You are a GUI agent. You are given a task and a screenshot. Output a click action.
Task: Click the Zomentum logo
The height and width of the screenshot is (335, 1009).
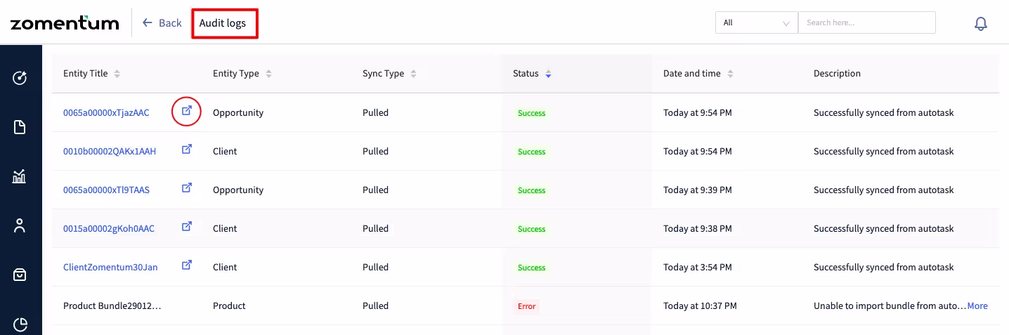pyautogui.click(x=65, y=23)
